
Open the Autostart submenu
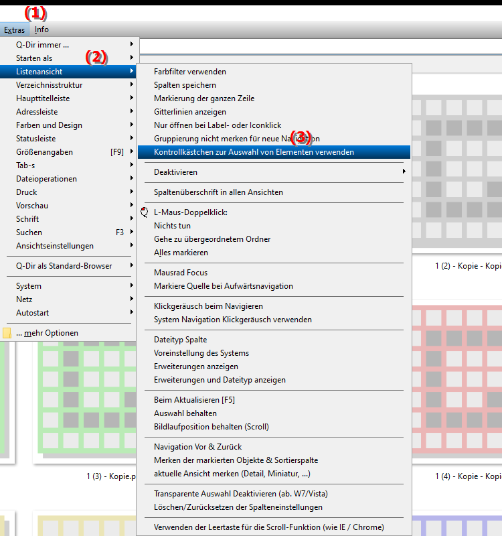[68, 313]
